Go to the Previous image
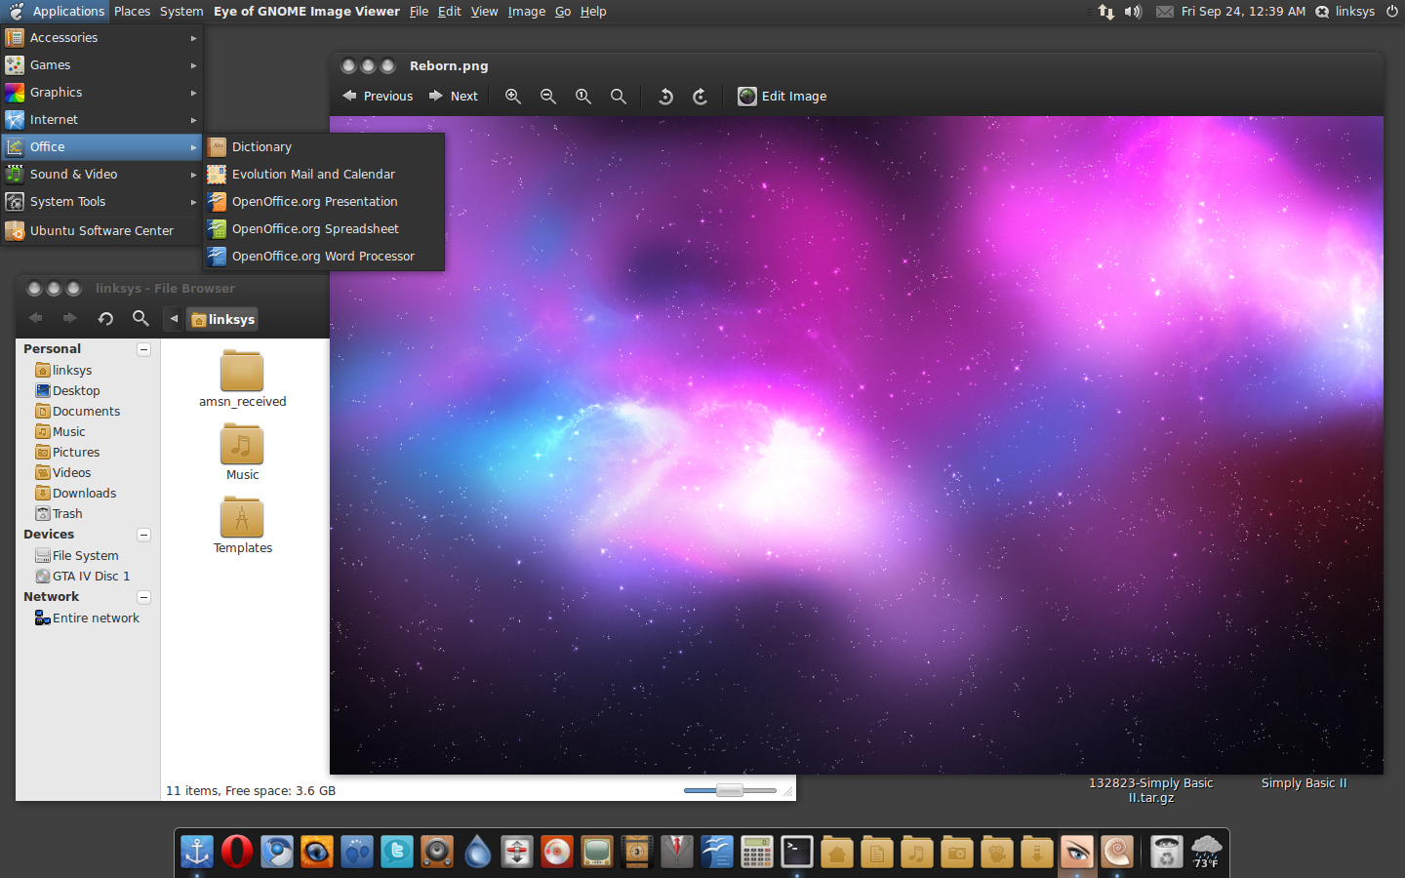Screen dimensions: 1405x878 [378, 96]
